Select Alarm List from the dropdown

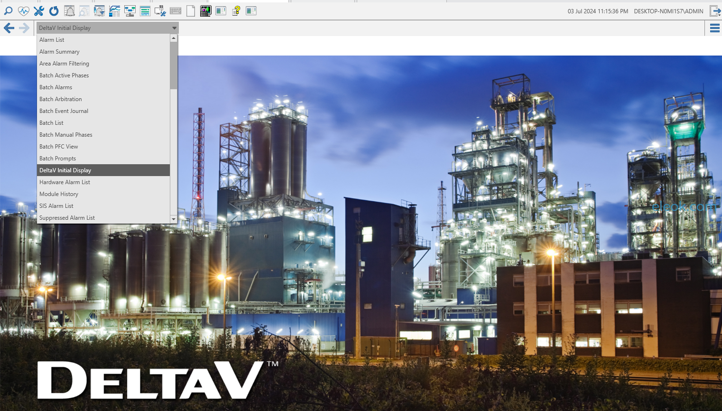pos(103,40)
